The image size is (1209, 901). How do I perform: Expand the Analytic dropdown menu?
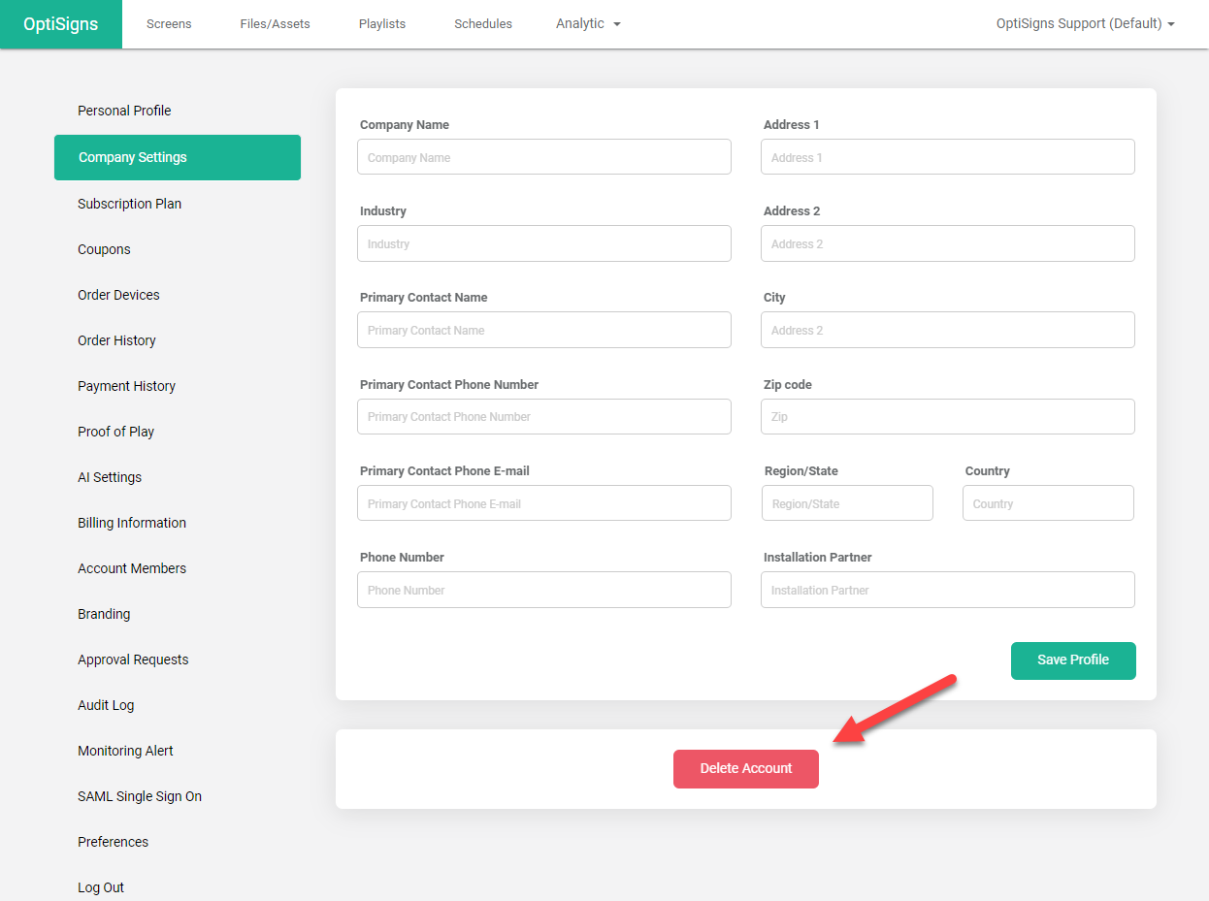click(588, 23)
